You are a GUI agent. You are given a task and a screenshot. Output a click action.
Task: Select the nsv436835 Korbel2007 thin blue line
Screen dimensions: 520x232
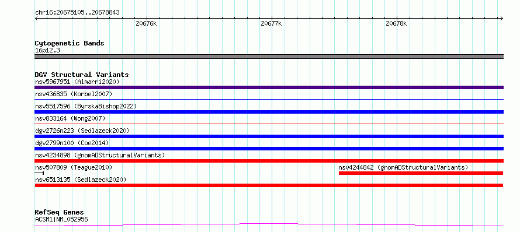(269, 99)
